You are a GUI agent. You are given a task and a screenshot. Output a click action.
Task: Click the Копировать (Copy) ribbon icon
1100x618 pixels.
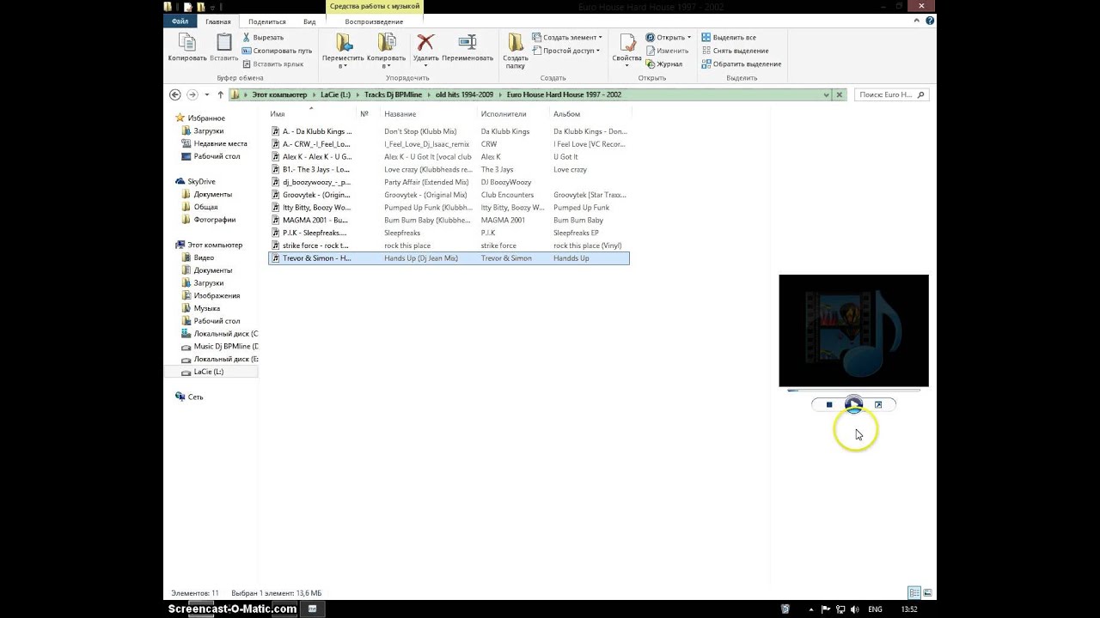[x=186, y=47]
